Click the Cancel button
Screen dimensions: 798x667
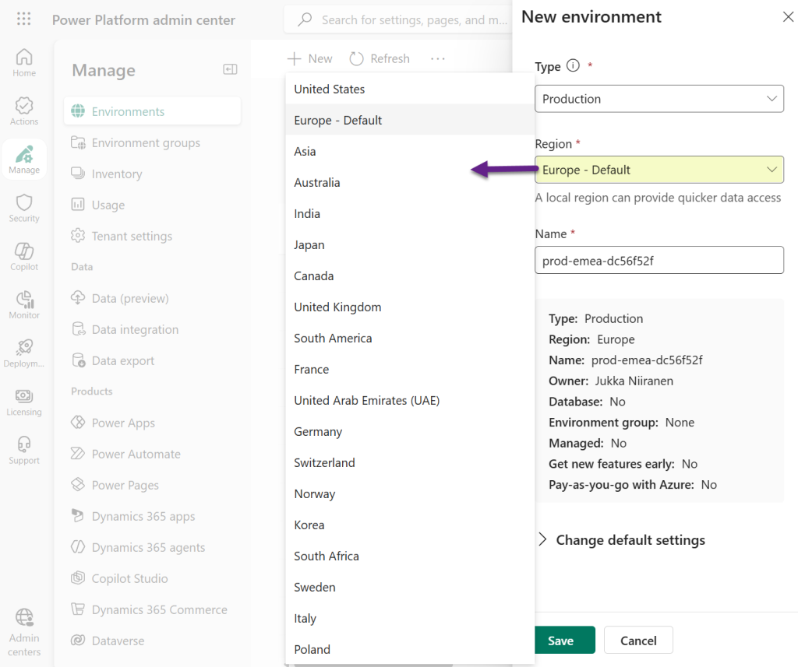pyautogui.click(x=638, y=640)
